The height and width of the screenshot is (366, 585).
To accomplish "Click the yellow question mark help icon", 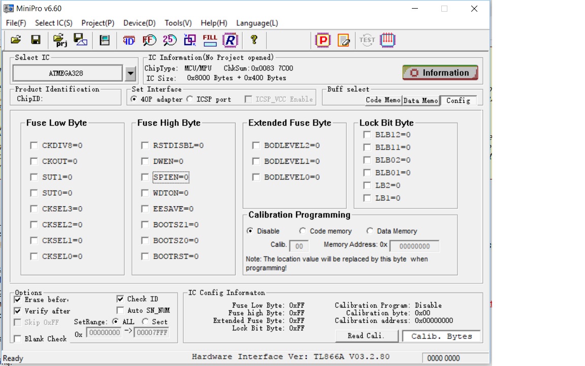I will coord(254,40).
